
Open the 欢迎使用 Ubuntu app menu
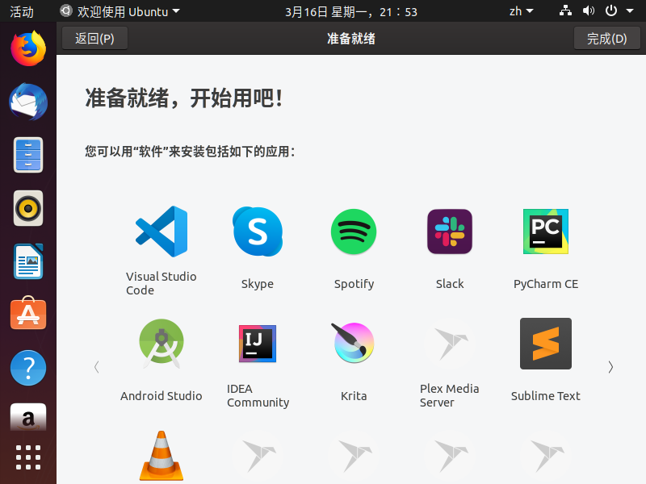(x=120, y=11)
